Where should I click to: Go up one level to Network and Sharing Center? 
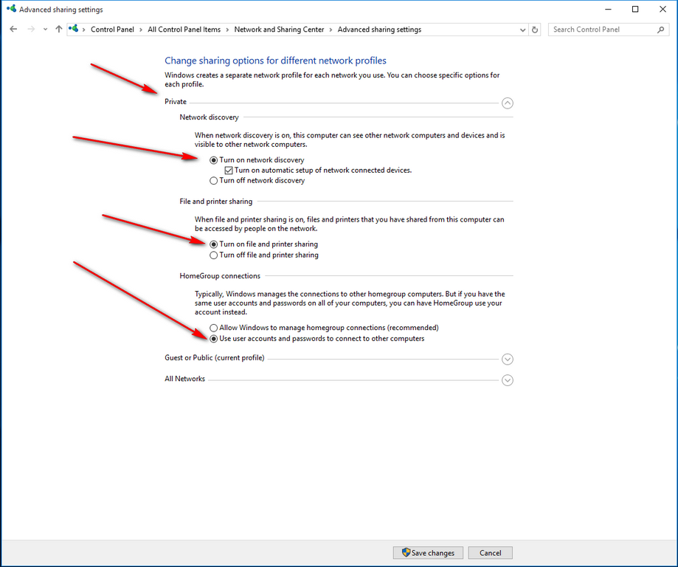(59, 30)
